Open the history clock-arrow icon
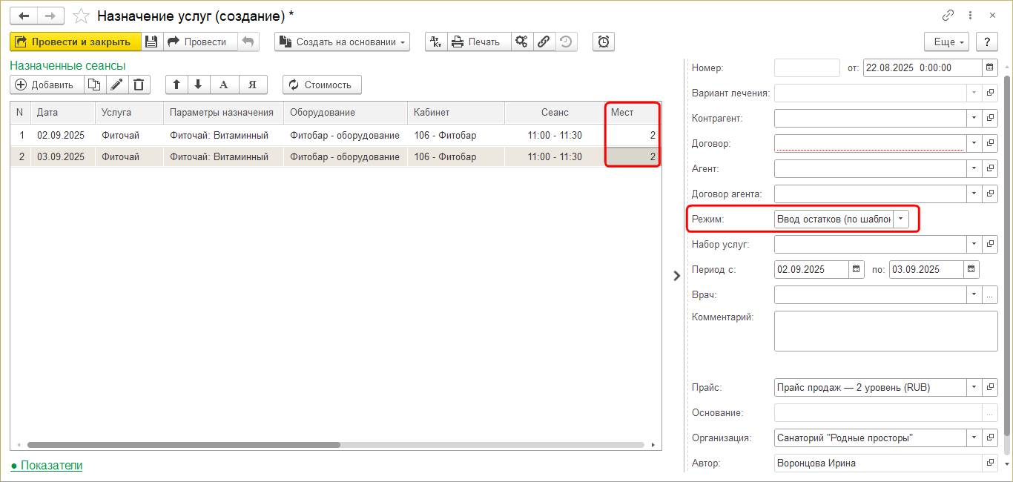The height and width of the screenshot is (482, 1013). (x=567, y=42)
